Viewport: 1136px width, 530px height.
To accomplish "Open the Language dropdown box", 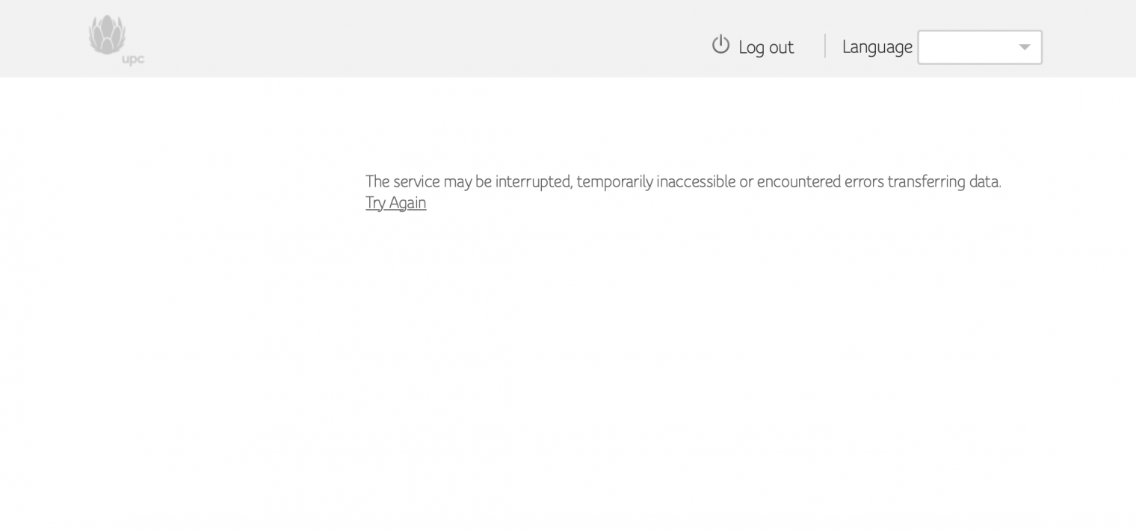I will 979,47.
